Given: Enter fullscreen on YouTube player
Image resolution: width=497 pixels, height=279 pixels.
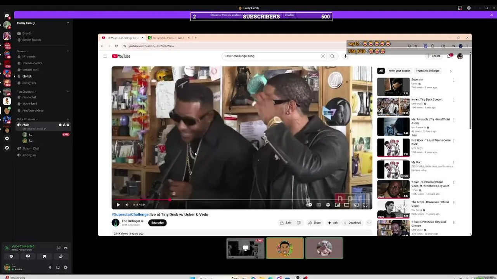Looking at the screenshot, I should click(x=365, y=205).
